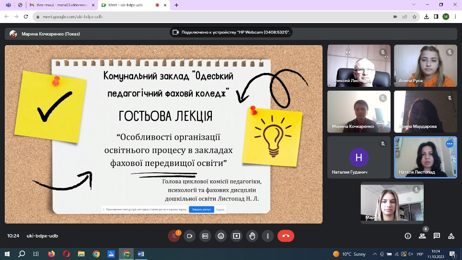Open the chat with everyone icon

437,236
